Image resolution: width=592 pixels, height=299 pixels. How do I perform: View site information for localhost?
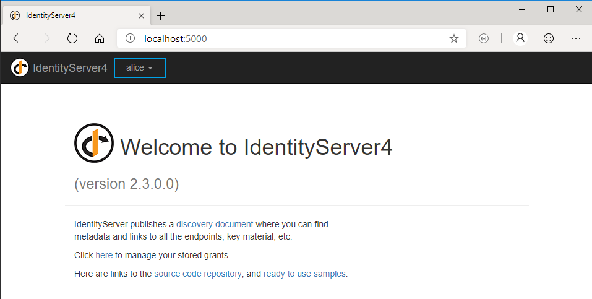tap(130, 38)
